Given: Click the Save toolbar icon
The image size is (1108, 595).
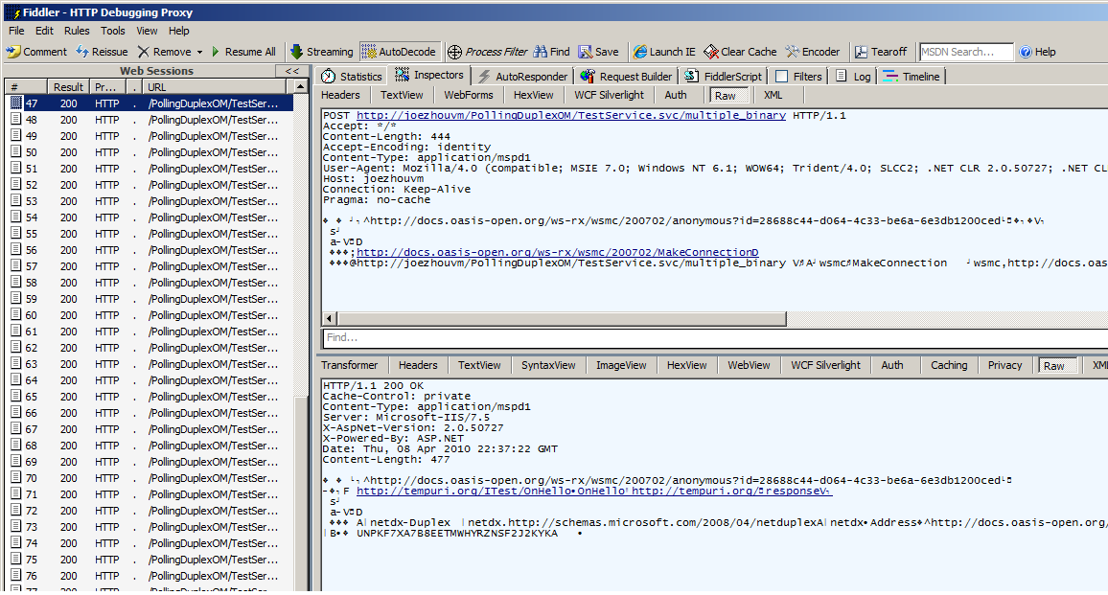Looking at the screenshot, I should [x=585, y=52].
